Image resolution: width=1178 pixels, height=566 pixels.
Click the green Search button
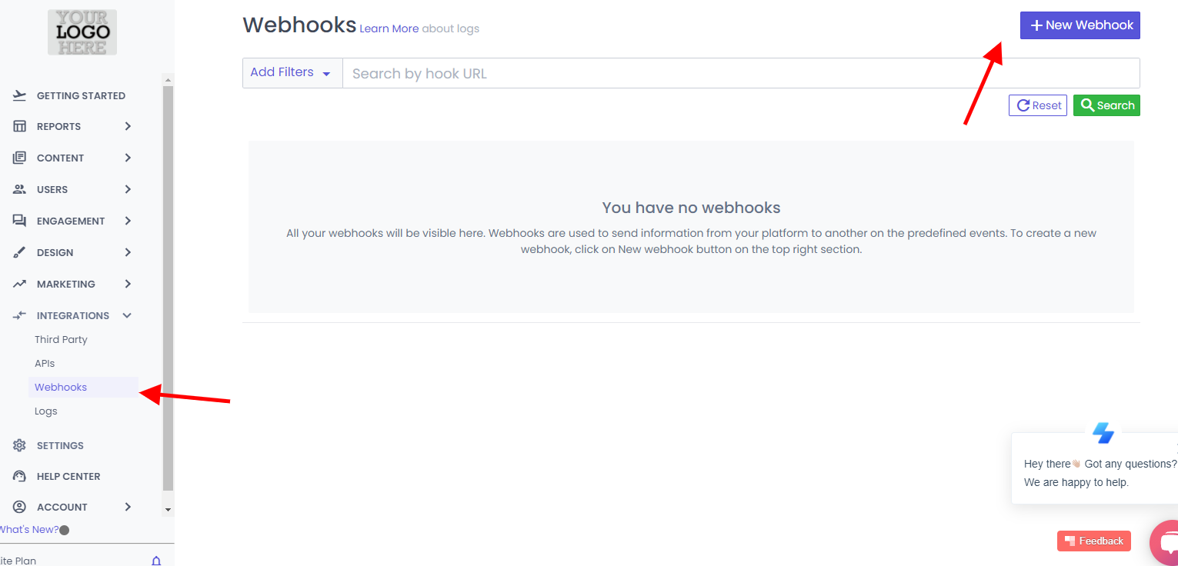pyautogui.click(x=1106, y=105)
